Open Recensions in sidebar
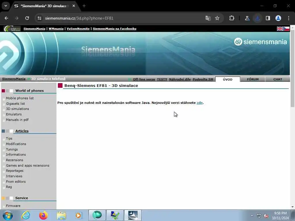 (x=14, y=160)
